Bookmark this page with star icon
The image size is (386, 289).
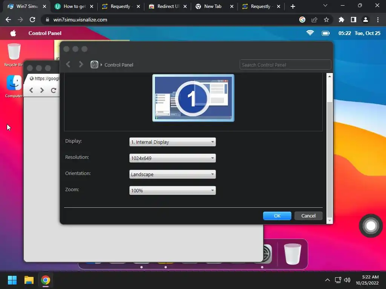[326, 20]
